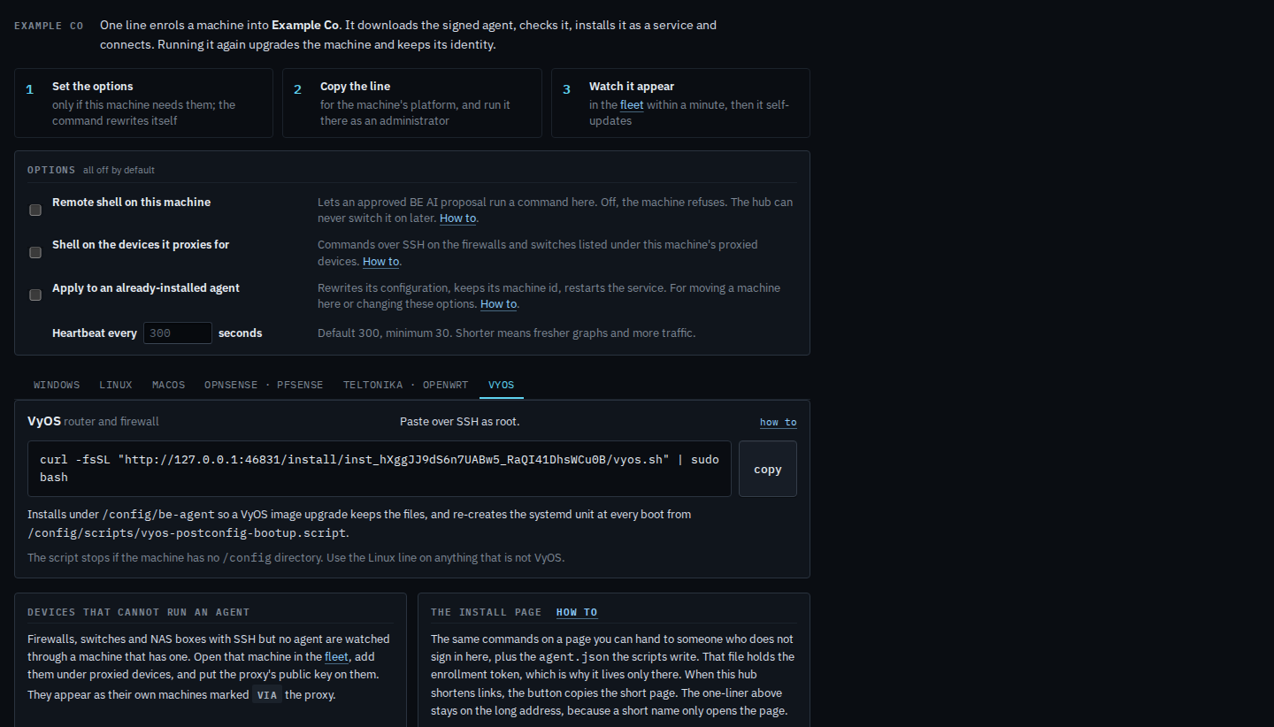
Task: Open How to link for Remote shell
Action: click(x=458, y=218)
